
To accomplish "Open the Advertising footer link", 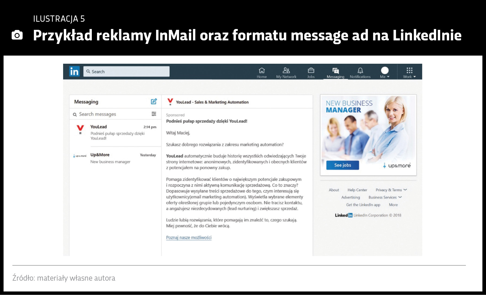I will point(351,197).
